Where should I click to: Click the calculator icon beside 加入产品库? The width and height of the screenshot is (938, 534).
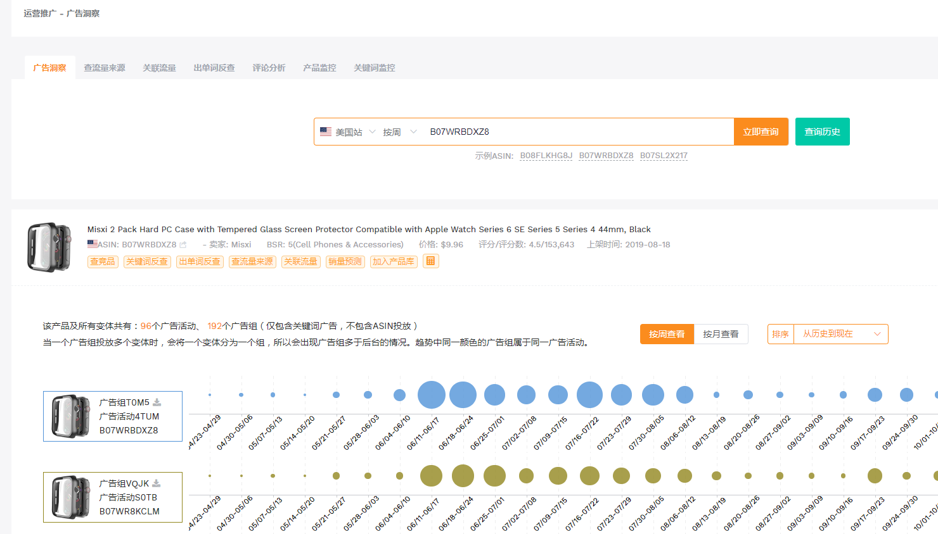click(x=431, y=261)
